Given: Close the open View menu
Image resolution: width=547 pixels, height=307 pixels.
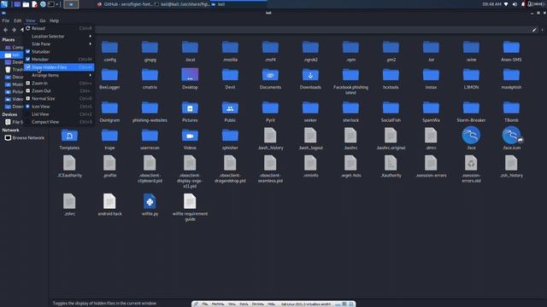Looking at the screenshot, I should [31, 20].
